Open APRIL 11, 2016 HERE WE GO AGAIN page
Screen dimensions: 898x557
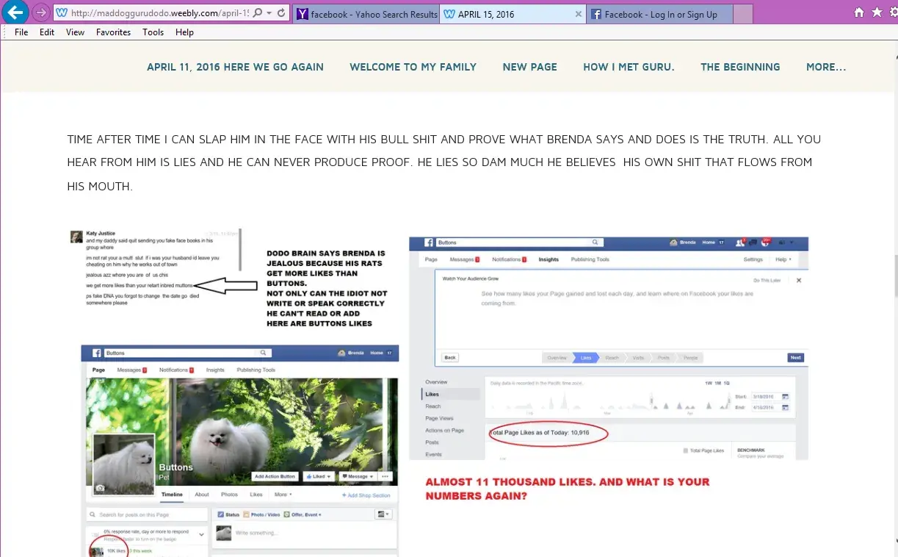[x=235, y=67]
